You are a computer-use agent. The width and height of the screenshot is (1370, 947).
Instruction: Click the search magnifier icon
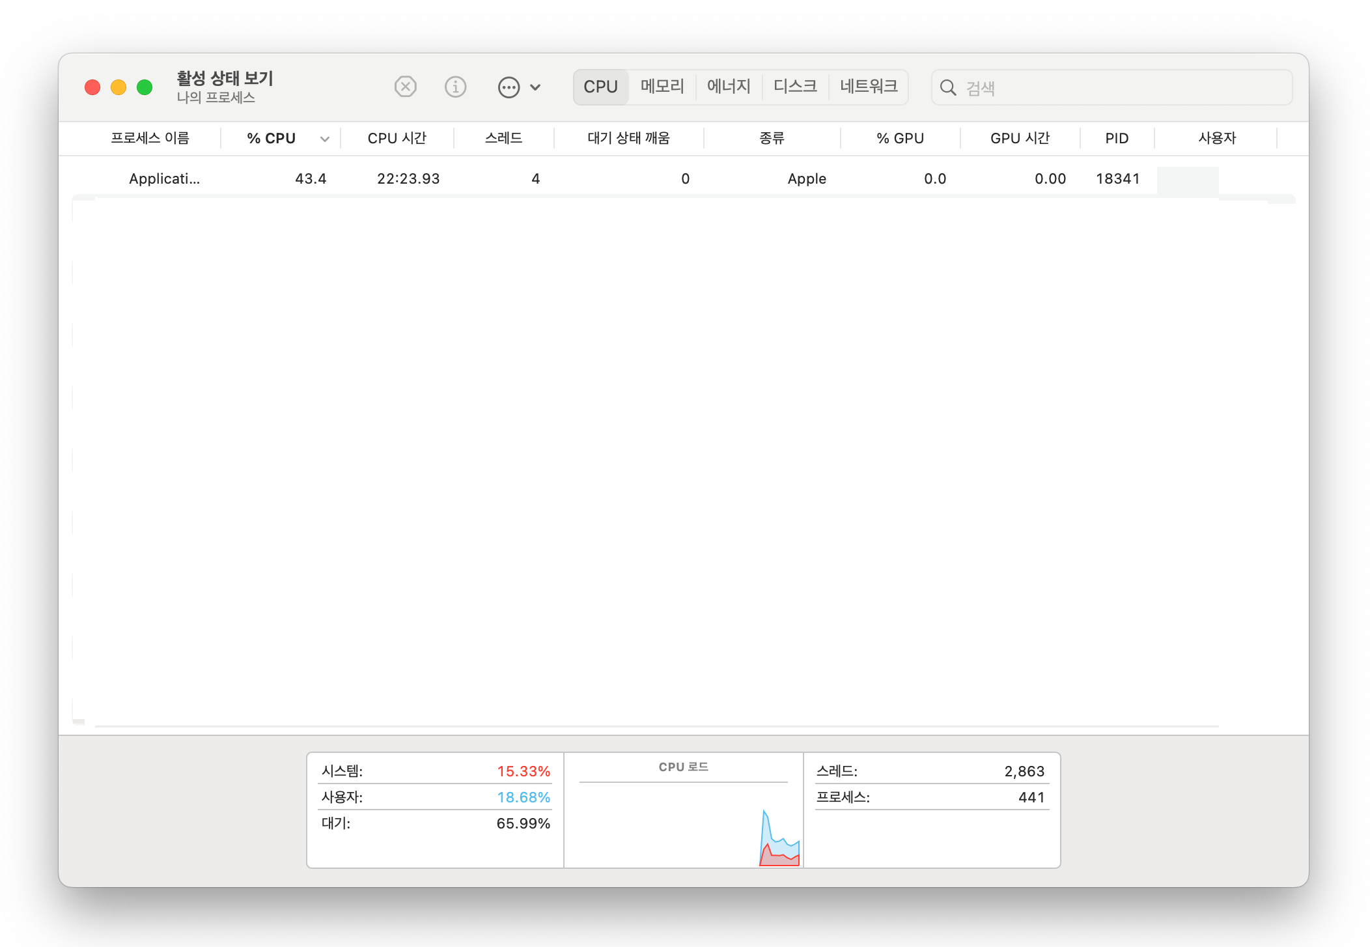click(x=948, y=88)
